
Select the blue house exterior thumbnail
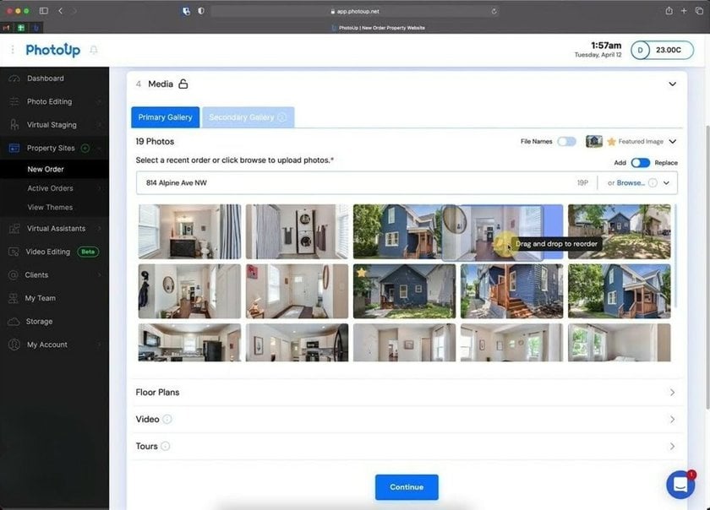pyautogui.click(x=403, y=290)
